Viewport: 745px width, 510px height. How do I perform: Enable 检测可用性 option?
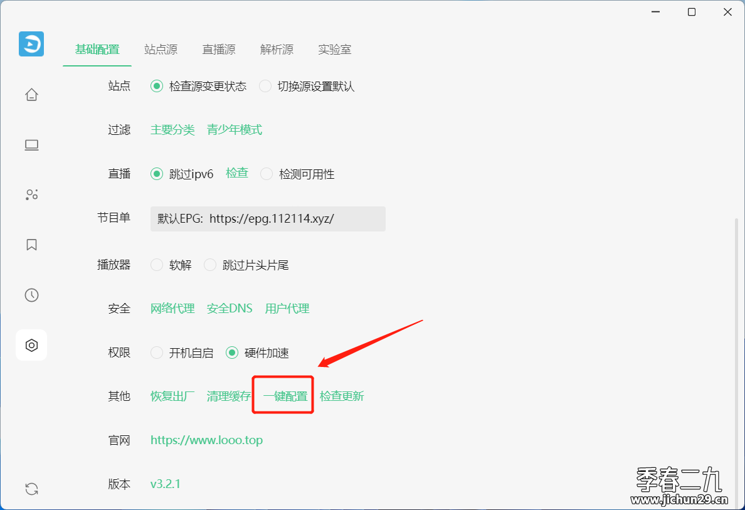[x=297, y=174]
